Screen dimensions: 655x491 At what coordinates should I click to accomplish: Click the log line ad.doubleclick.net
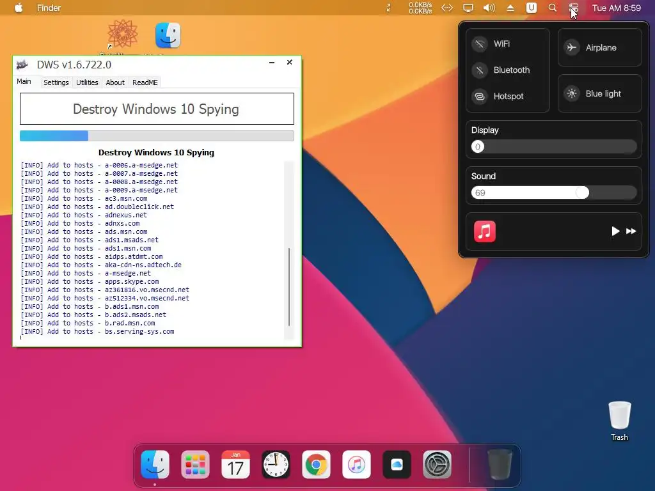coord(97,207)
